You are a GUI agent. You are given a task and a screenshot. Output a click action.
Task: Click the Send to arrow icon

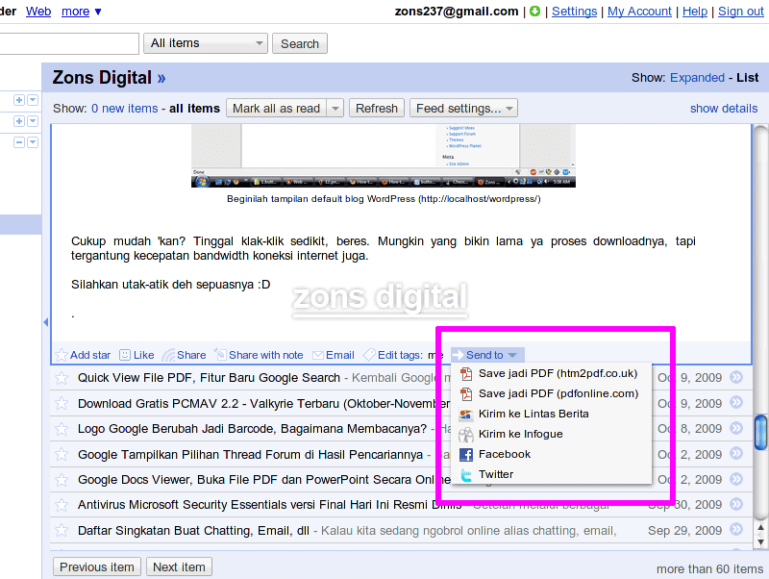pyautogui.click(x=458, y=355)
